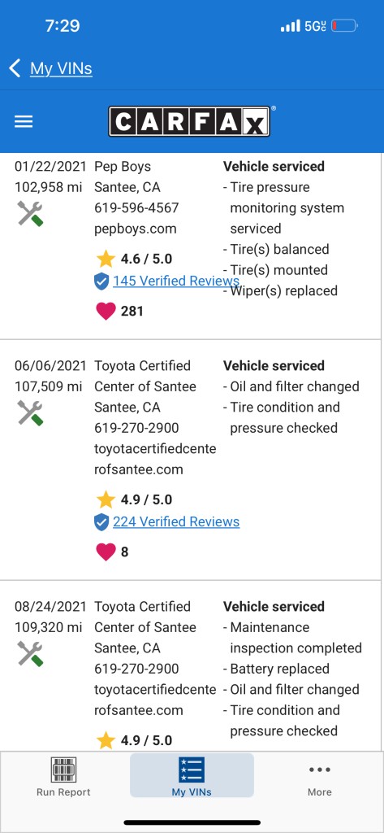
Task: Tap the Pep Boys phone number 619-596-4567
Action: [136, 207]
